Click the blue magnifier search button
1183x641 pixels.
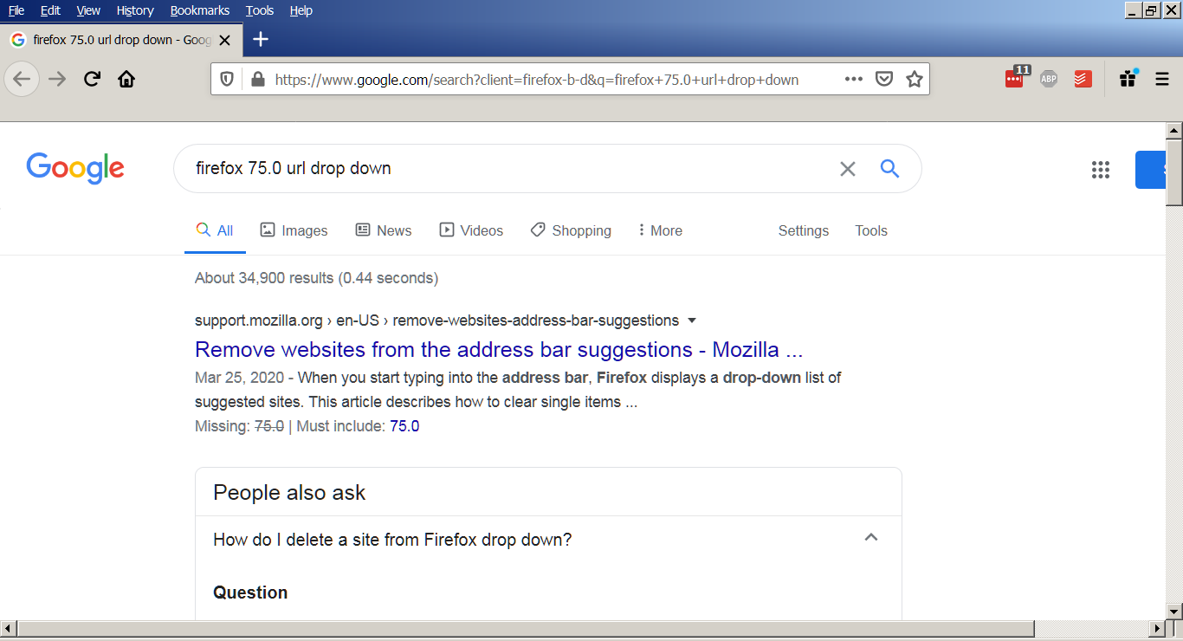point(889,169)
